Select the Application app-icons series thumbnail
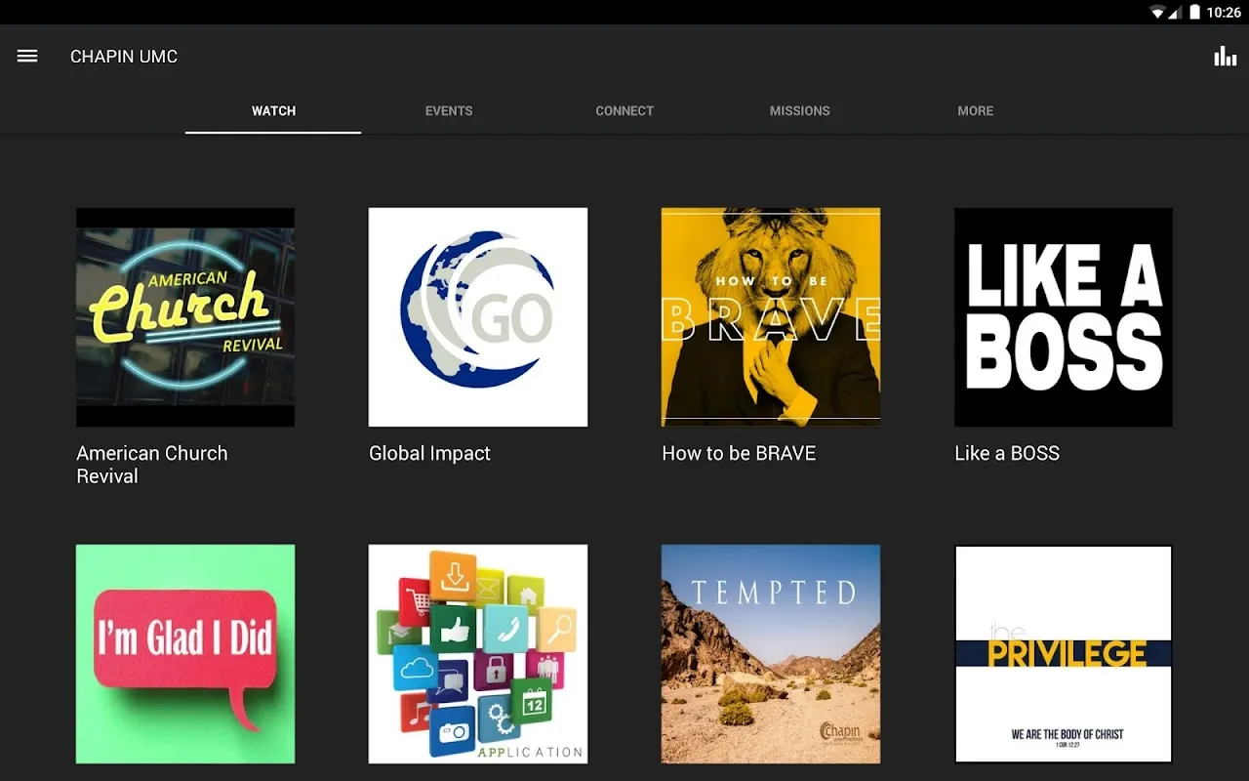This screenshot has height=781, width=1249. pos(478,654)
